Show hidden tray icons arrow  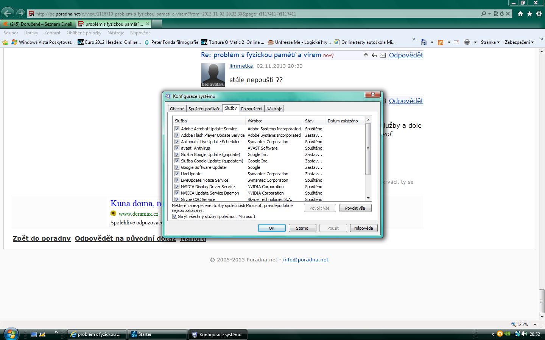493,334
